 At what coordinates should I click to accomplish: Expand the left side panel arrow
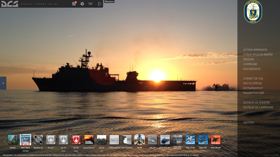coord(3,83)
